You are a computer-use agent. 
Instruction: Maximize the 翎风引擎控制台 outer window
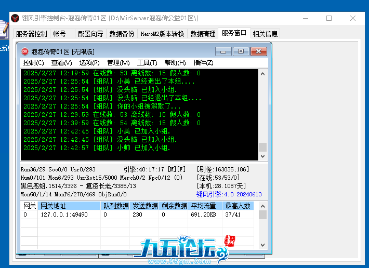pyautogui.click(x=329, y=18)
